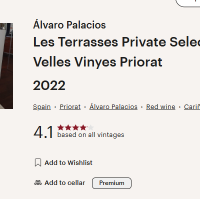Image resolution: width=200 pixels, height=199 pixels.
Task: Click the wine bottle photo thumbnail
Action: (6, 66)
